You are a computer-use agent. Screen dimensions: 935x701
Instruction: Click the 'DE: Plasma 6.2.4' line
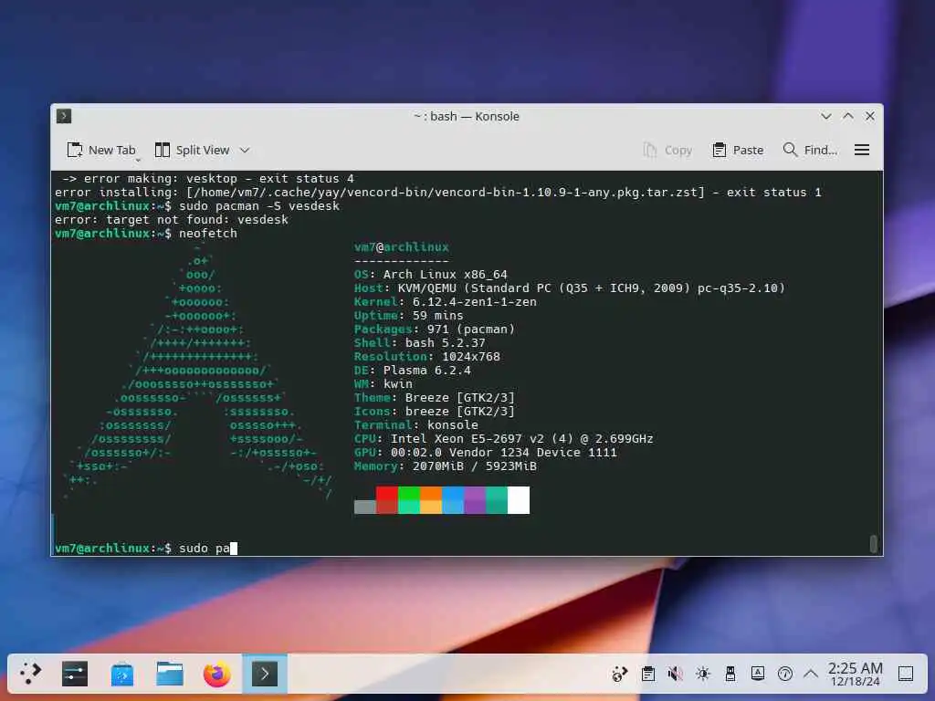point(413,371)
